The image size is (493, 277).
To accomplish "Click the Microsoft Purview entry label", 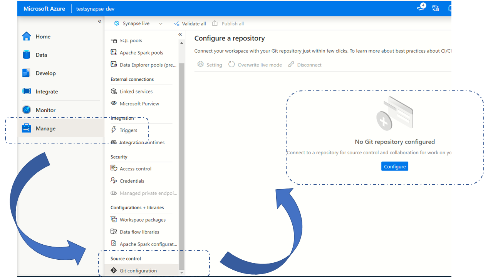I will (x=139, y=103).
